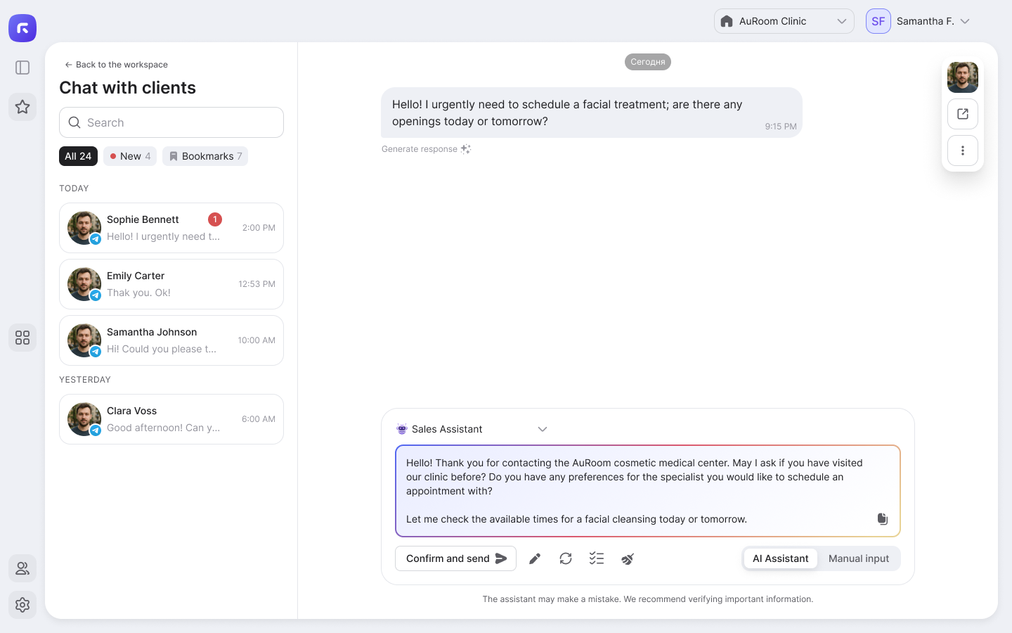Open the favorites star icon in sidebar
Screen dimensions: 1012x633
[x=22, y=107]
